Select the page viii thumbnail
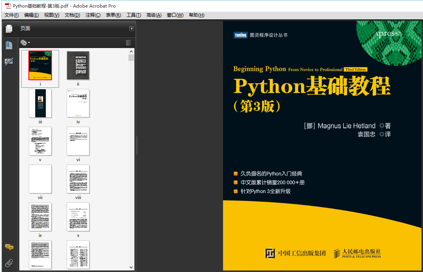This screenshot has width=423, height=272. tap(78, 179)
